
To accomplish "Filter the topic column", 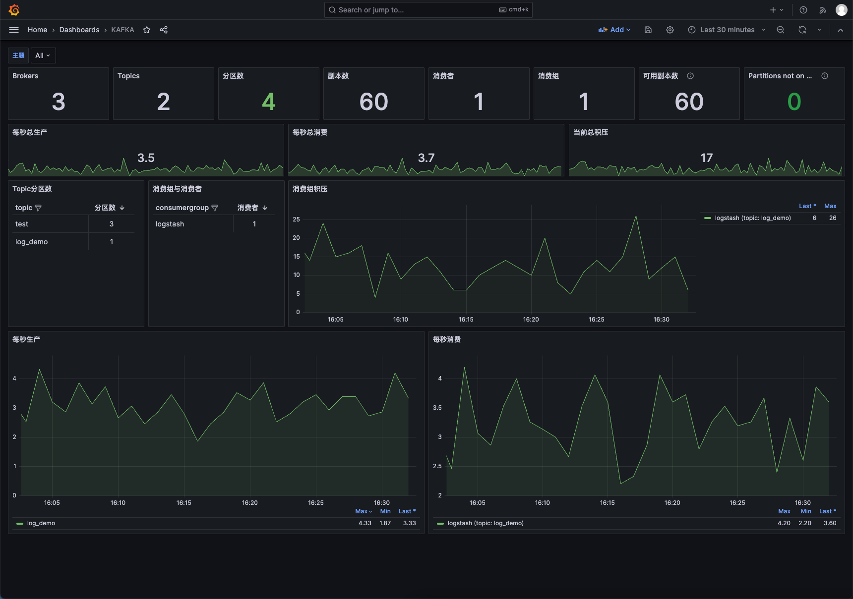I will pyautogui.click(x=38, y=208).
